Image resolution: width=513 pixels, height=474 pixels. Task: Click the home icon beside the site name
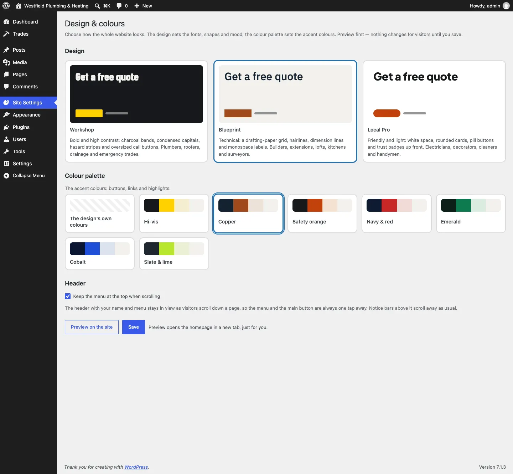coord(19,6)
